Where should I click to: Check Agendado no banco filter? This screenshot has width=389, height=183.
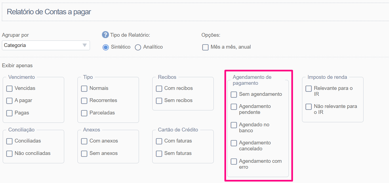pyautogui.click(x=234, y=125)
